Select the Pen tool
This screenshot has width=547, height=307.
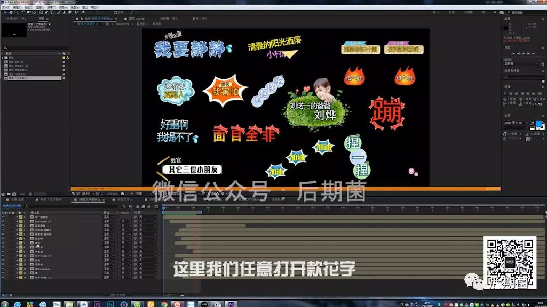click(x=46, y=12)
